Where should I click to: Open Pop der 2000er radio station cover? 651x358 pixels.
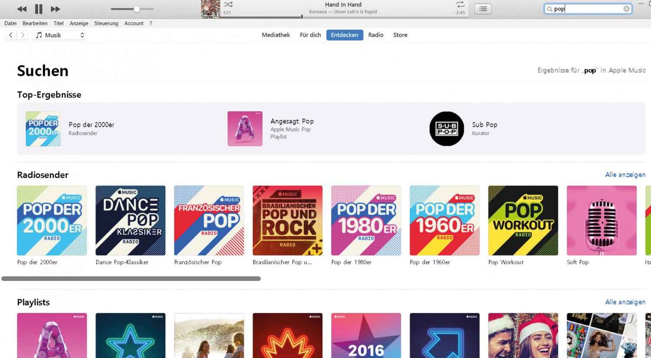pyautogui.click(x=52, y=220)
